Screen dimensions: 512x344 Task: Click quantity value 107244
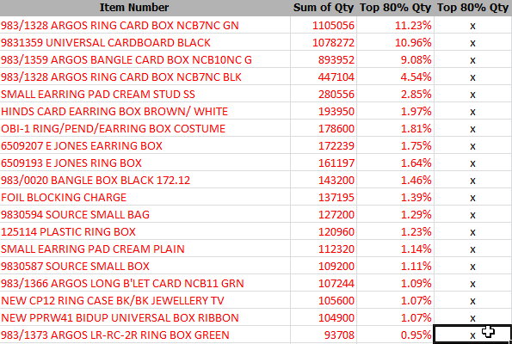pos(336,284)
